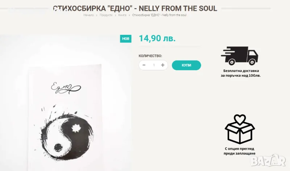Open the Продукти breadcrumb link
290x171 pixels.
click(106, 15)
